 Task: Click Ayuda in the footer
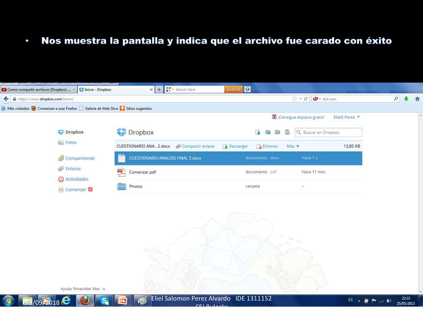[x=66, y=289]
